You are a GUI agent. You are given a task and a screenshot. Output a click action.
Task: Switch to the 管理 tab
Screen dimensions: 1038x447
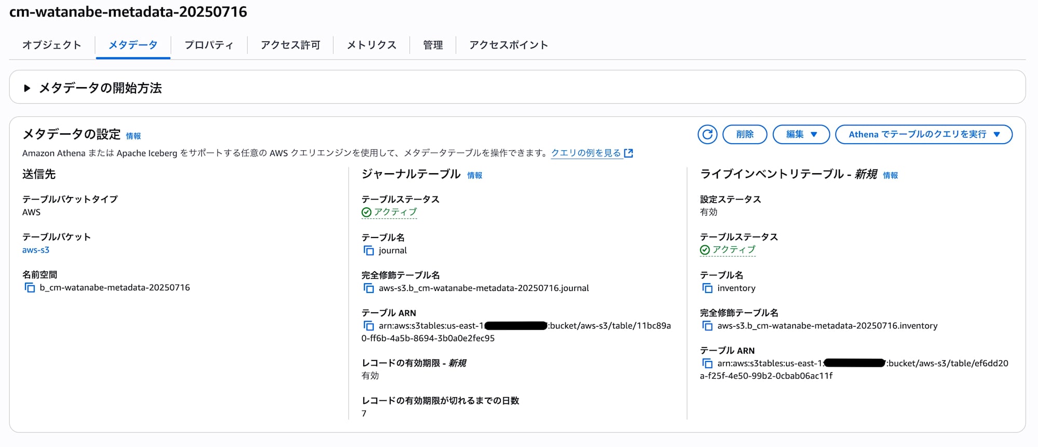pos(433,45)
